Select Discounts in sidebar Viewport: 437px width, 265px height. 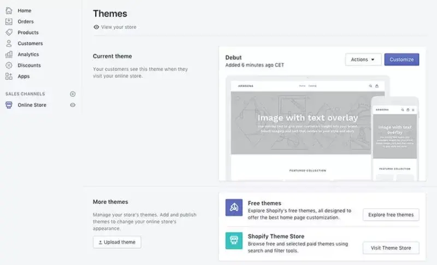click(x=29, y=65)
